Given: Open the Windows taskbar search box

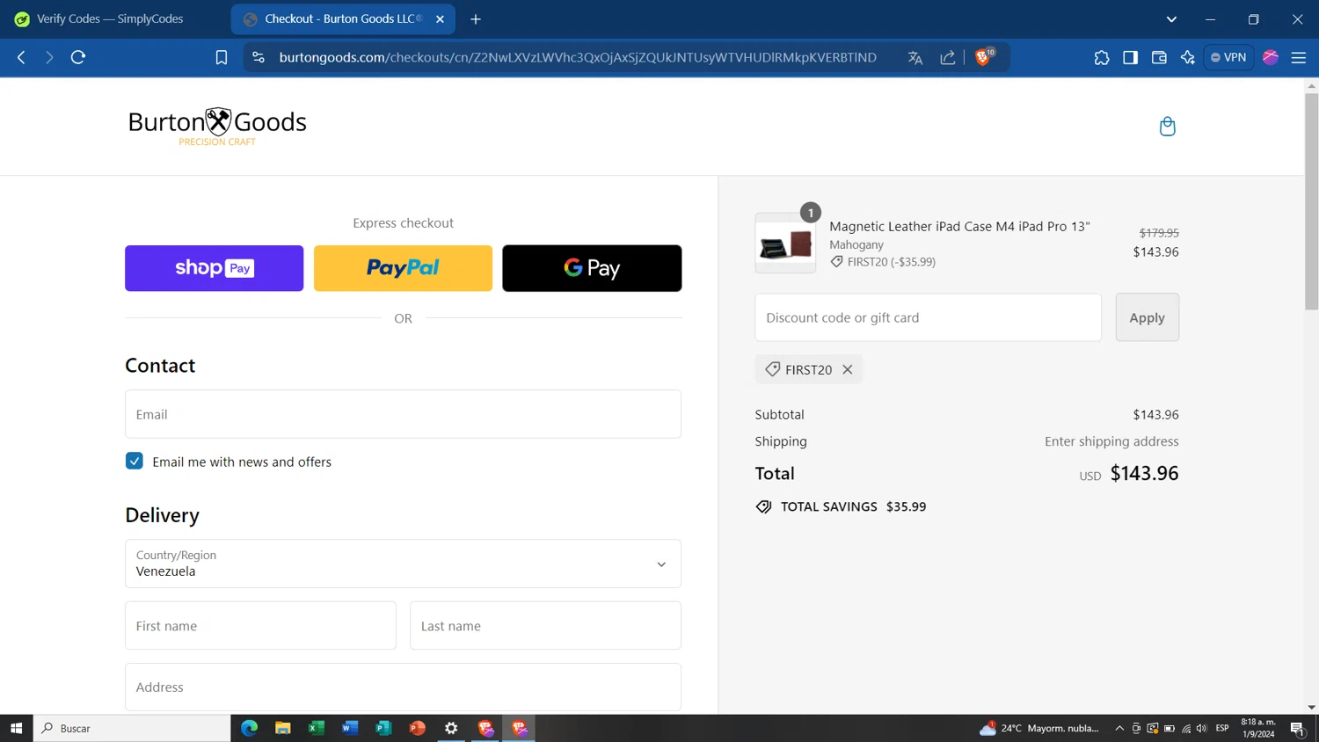Looking at the screenshot, I should pos(132,728).
